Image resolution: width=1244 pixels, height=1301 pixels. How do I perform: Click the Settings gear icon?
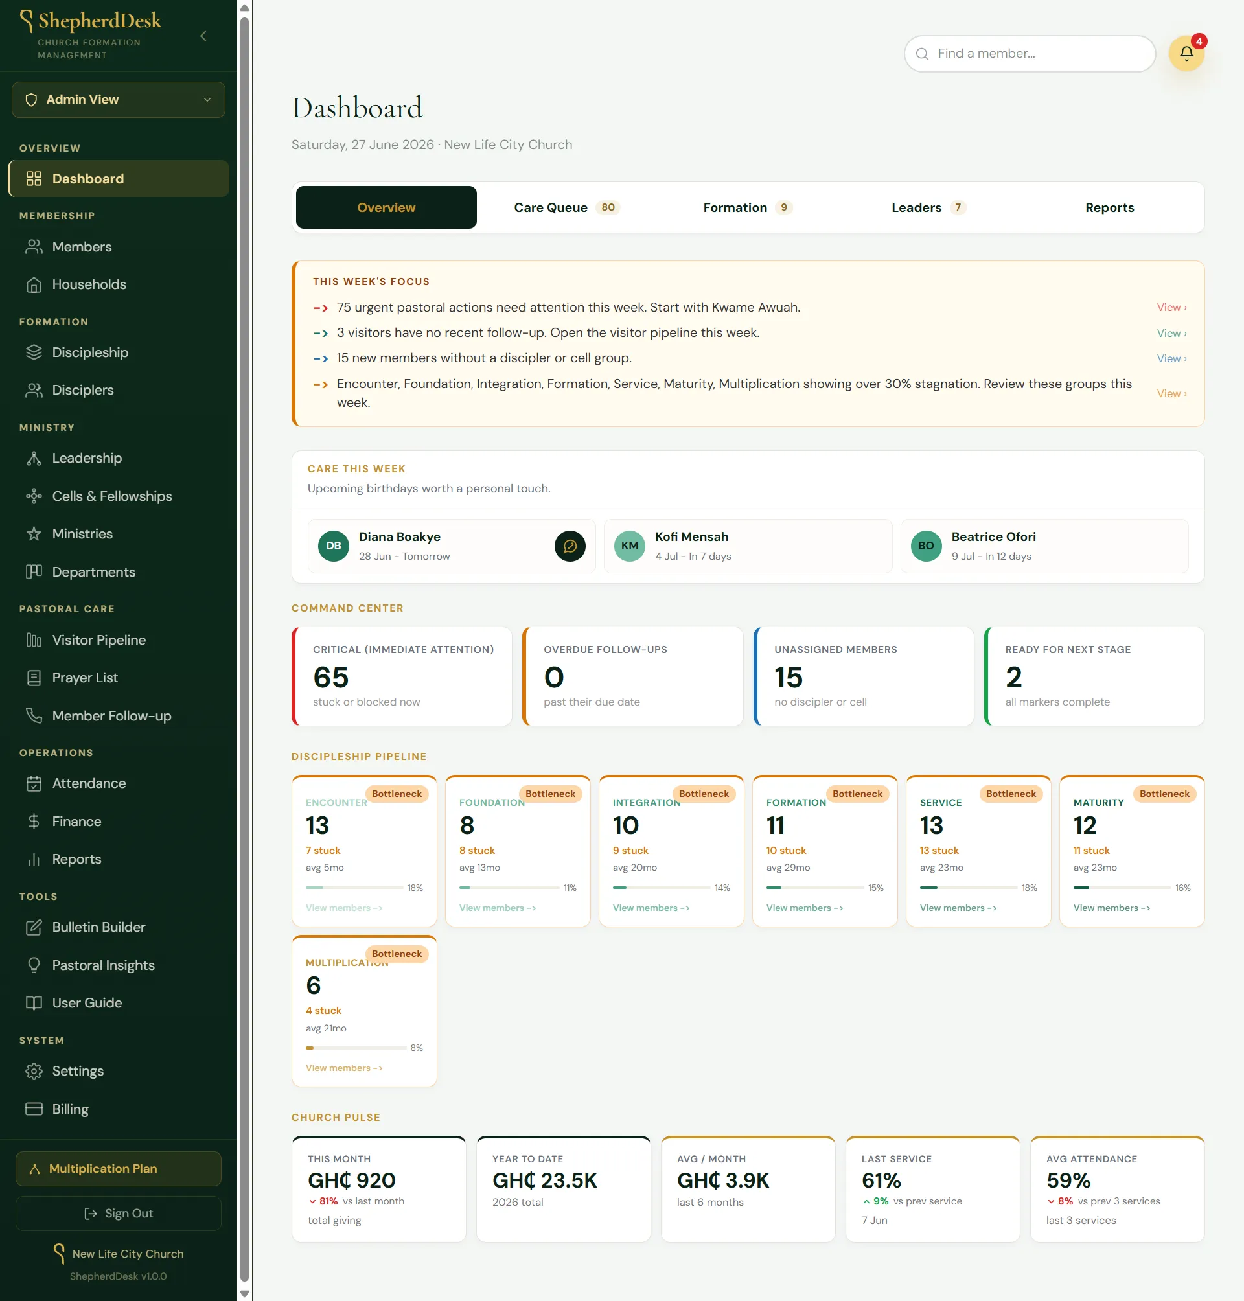pos(34,1071)
